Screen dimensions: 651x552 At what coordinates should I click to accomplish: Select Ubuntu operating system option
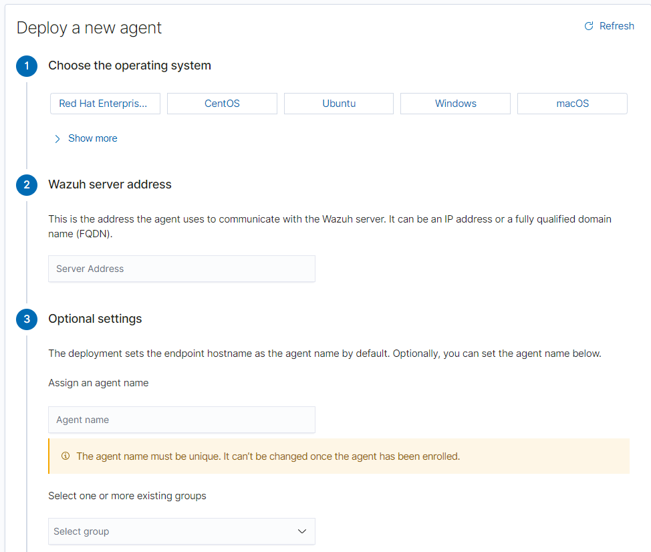coord(339,104)
